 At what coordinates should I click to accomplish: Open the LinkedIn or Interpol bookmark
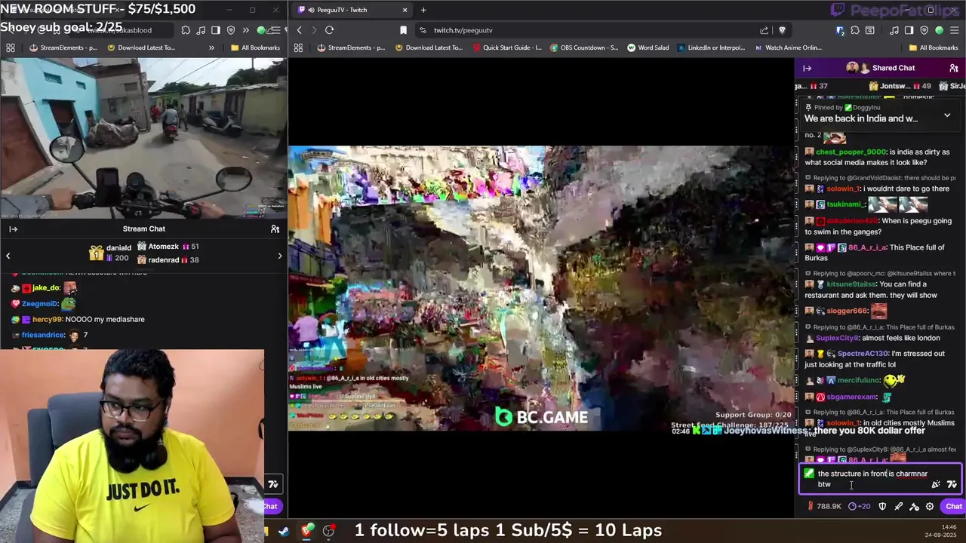(711, 48)
